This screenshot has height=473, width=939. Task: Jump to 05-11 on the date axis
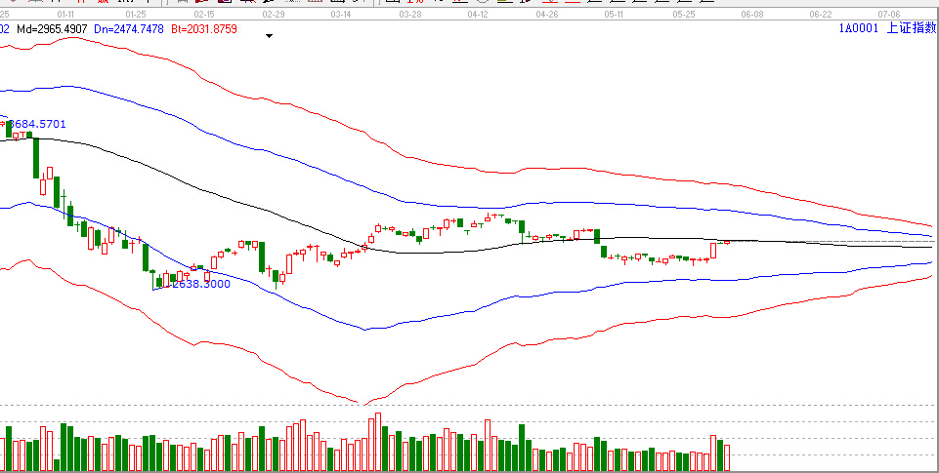pos(615,16)
